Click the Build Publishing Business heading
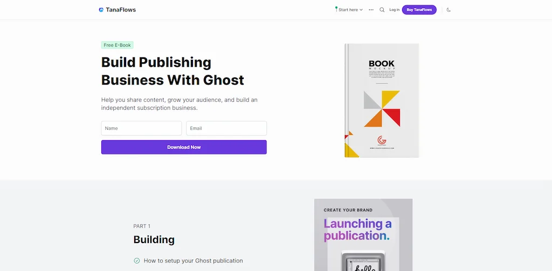 tap(172, 71)
